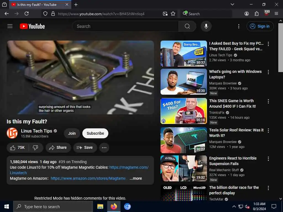Open Best Buy Geek Squad video thumbnail
283x212 pixels.
click(x=184, y=54)
